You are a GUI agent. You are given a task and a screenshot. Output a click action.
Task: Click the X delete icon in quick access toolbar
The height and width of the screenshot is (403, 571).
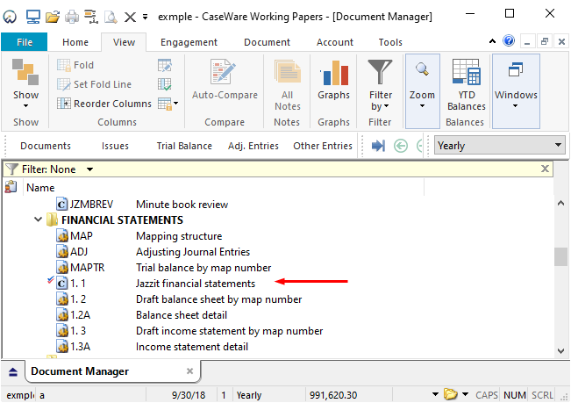tap(130, 17)
